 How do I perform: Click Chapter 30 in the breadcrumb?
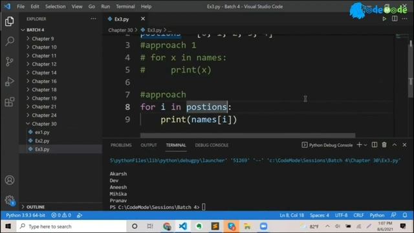(x=120, y=30)
